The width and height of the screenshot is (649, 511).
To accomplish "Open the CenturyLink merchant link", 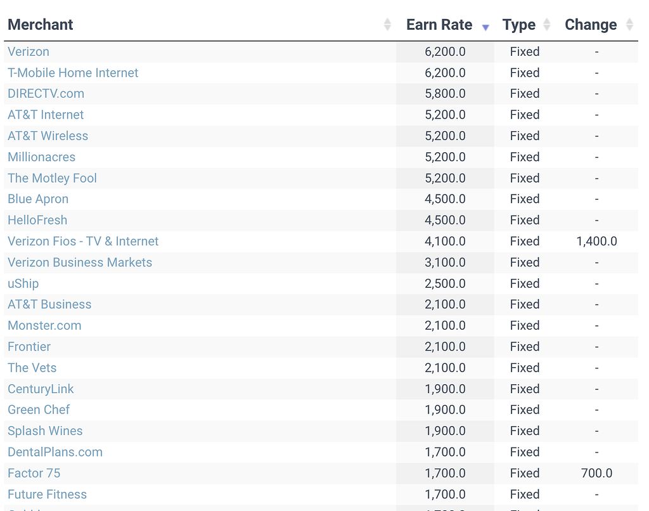I will click(x=41, y=389).
